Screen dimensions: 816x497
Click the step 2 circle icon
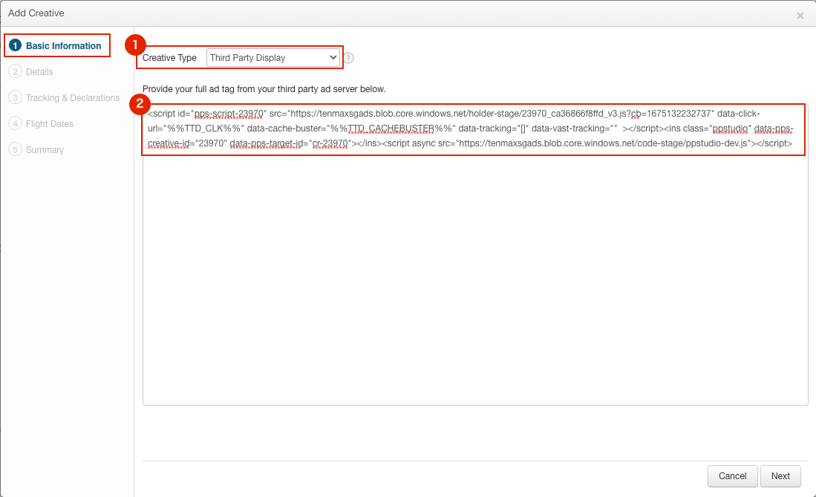[x=15, y=72]
